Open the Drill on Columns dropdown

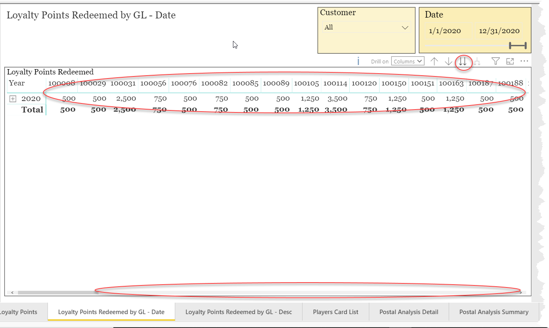[x=408, y=61]
